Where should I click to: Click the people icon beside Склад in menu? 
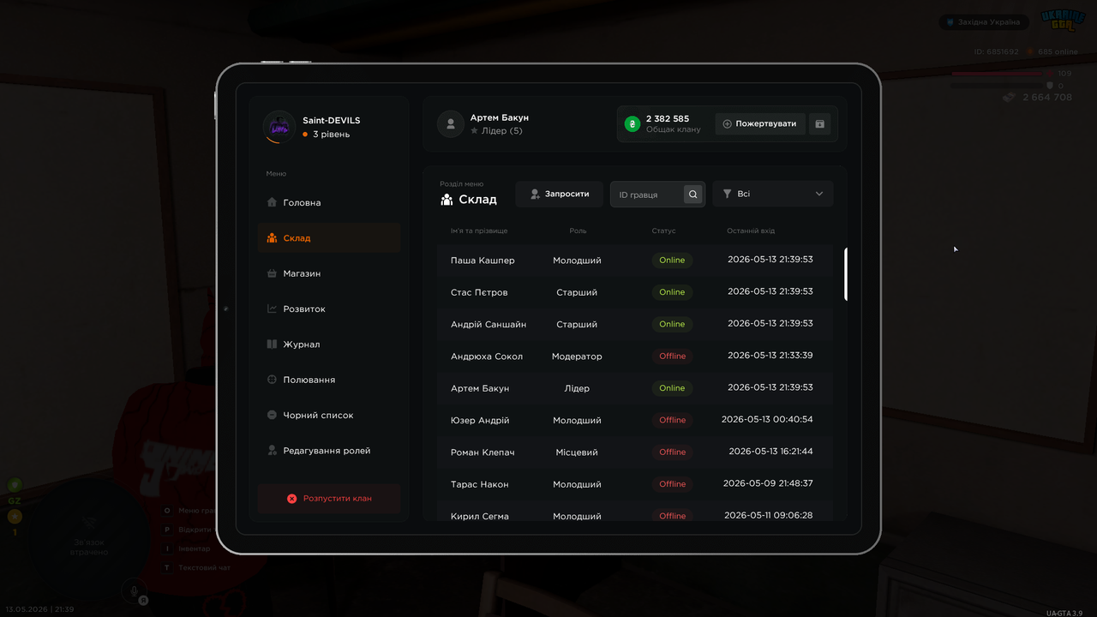click(x=272, y=238)
